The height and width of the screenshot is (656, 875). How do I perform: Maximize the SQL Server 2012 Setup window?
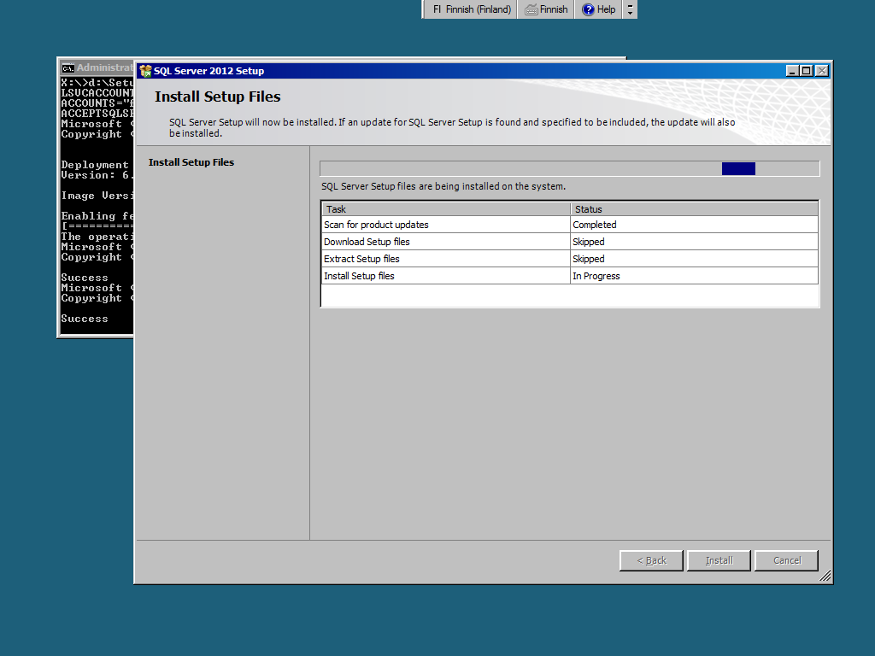click(807, 71)
